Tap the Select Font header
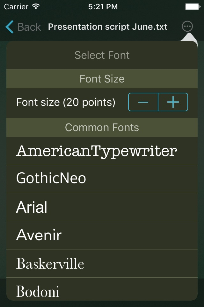204x307 pixels. coord(102,55)
